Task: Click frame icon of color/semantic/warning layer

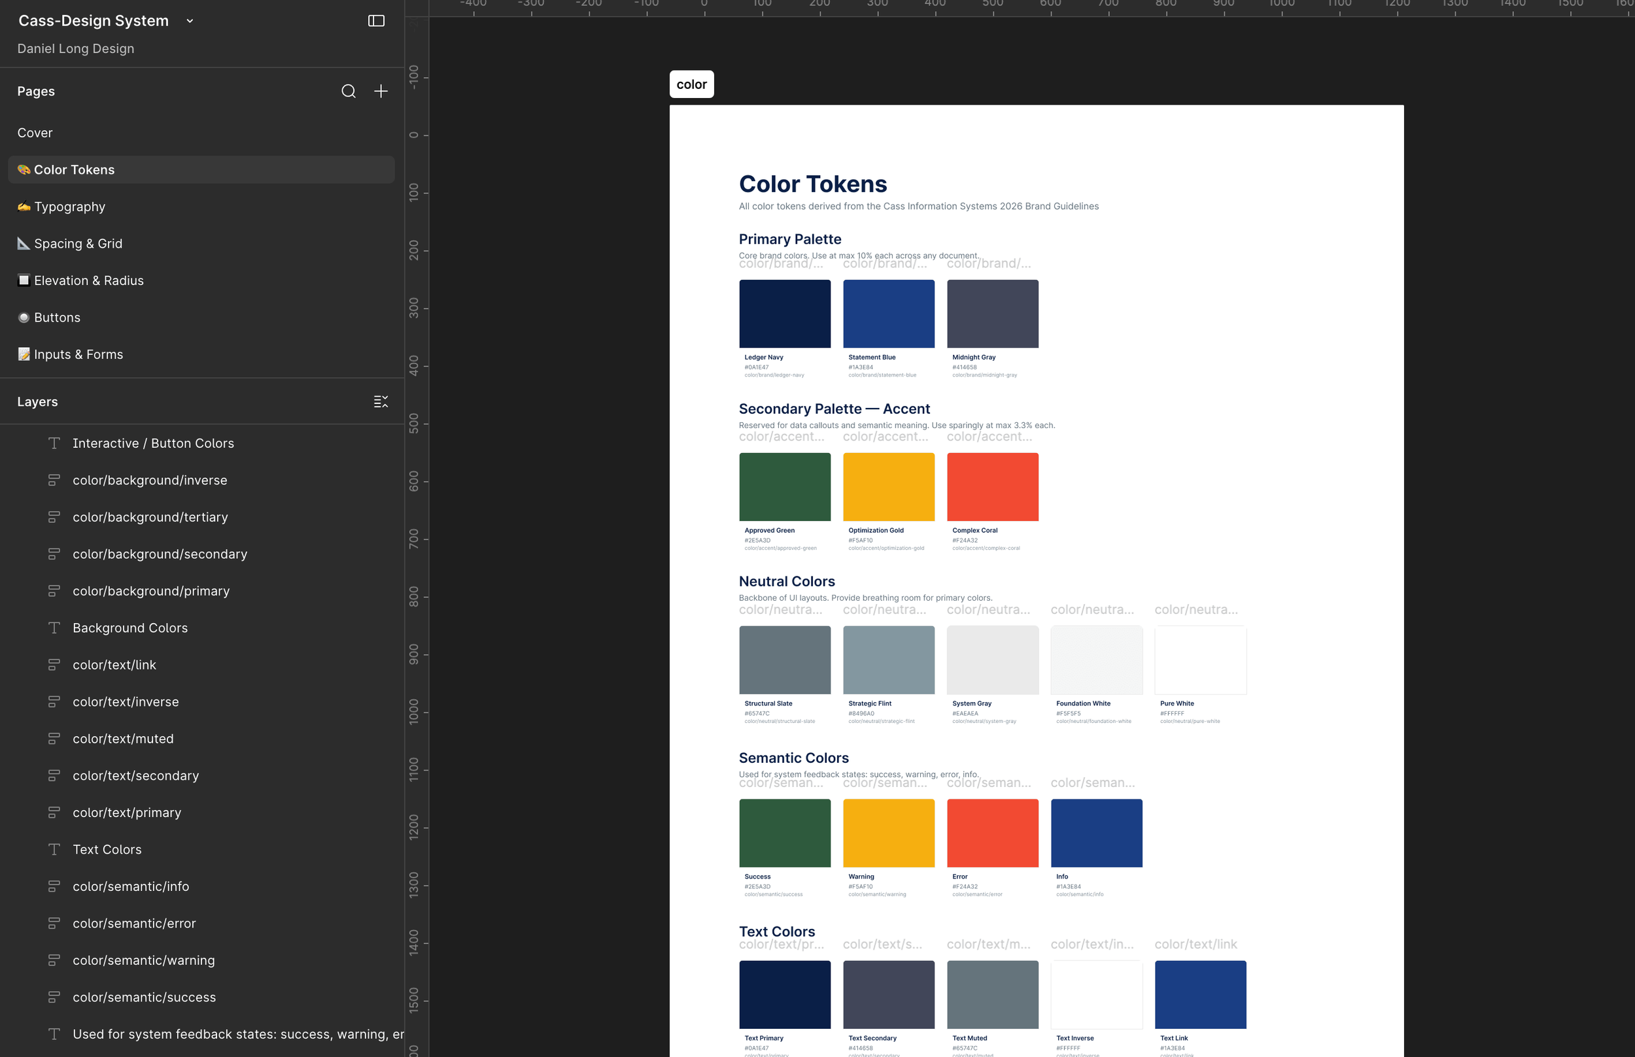Action: (x=54, y=960)
